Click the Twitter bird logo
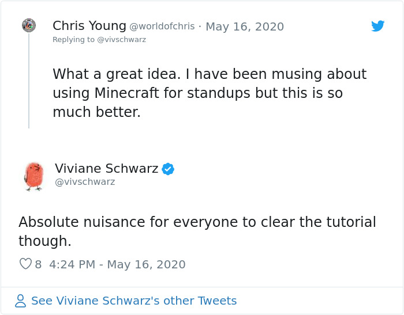The height and width of the screenshot is (315, 404). coord(377,26)
